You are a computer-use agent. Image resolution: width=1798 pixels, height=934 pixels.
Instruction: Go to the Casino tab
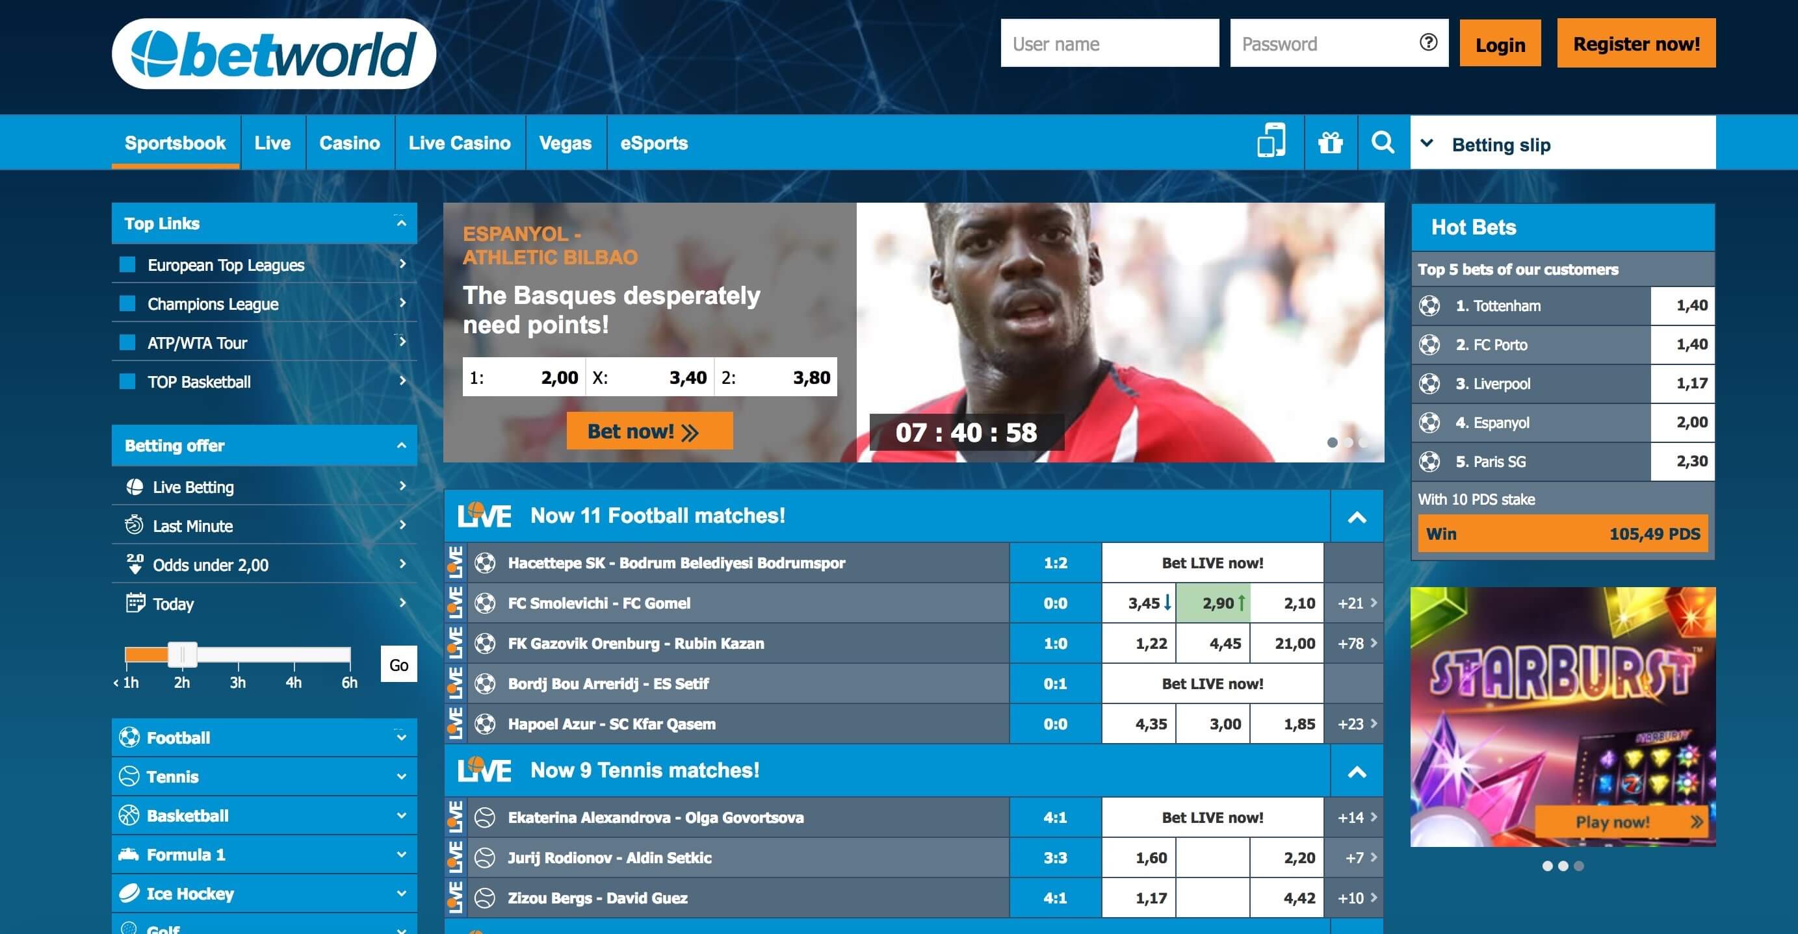(x=350, y=143)
